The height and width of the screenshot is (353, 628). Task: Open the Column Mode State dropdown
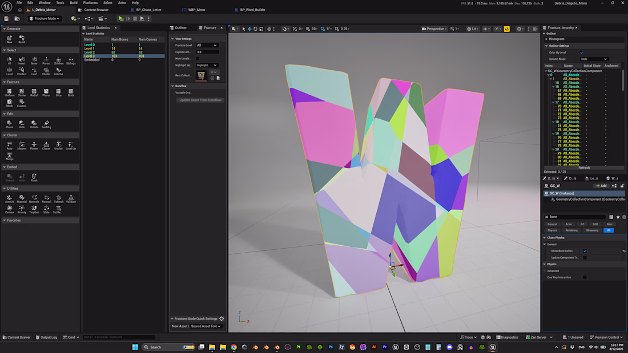pyautogui.click(x=594, y=59)
